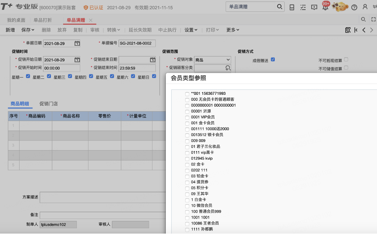Check the 001 金卡会员 member type
This screenshot has height=234, width=377.
(x=187, y=123)
